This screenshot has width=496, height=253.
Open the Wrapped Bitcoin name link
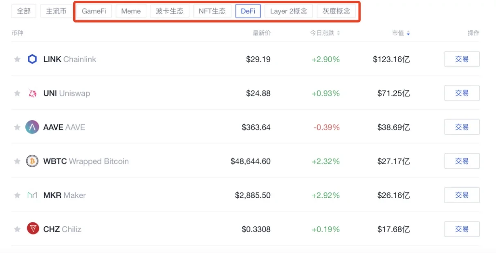99,161
